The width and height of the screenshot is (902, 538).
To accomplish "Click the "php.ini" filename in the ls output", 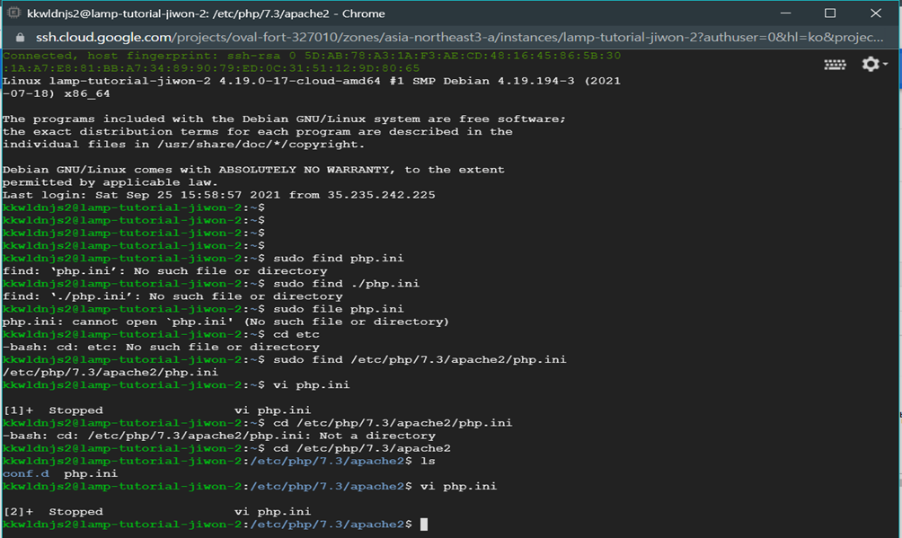I will (x=91, y=473).
